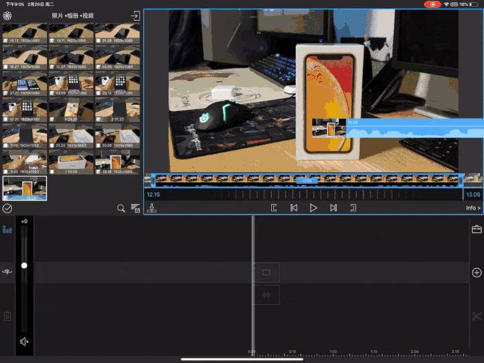Click the left trim handle of filmstrip
The width and height of the screenshot is (484, 363).
tap(153, 180)
